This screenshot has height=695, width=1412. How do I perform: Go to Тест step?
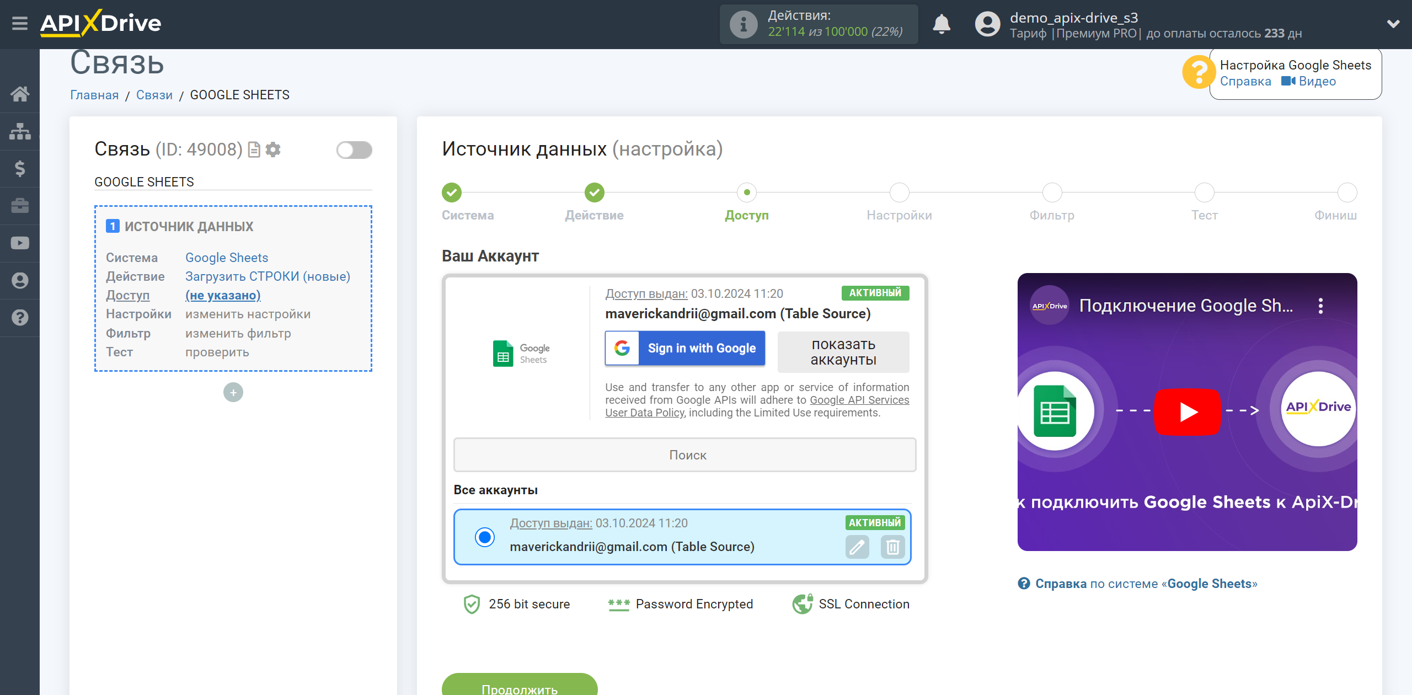(x=1205, y=193)
